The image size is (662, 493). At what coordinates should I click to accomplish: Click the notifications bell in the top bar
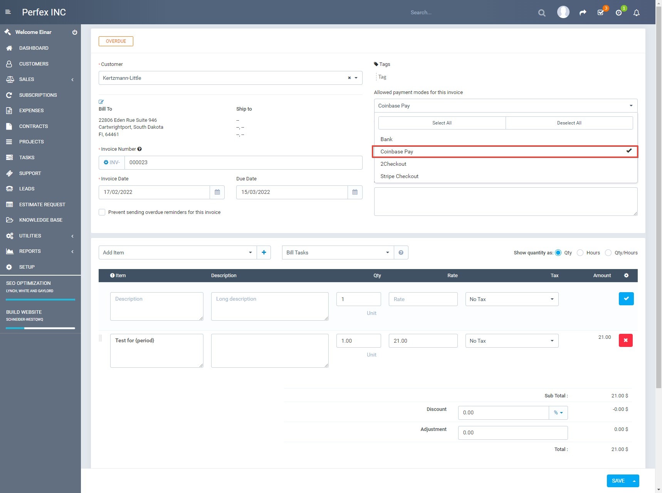point(636,13)
